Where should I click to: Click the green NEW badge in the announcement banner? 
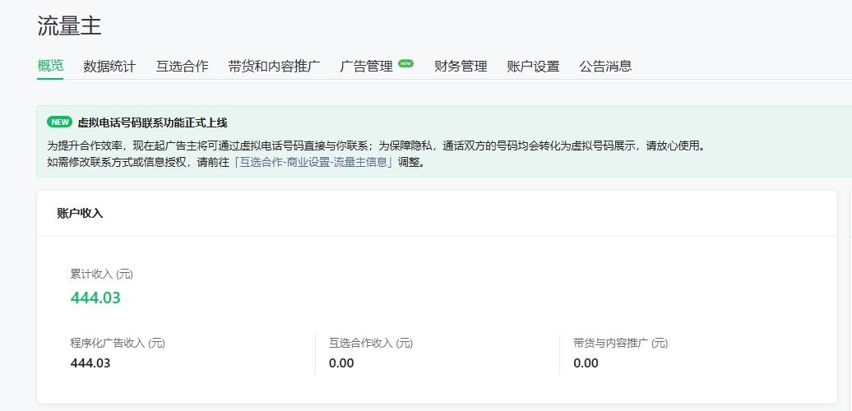pos(59,122)
